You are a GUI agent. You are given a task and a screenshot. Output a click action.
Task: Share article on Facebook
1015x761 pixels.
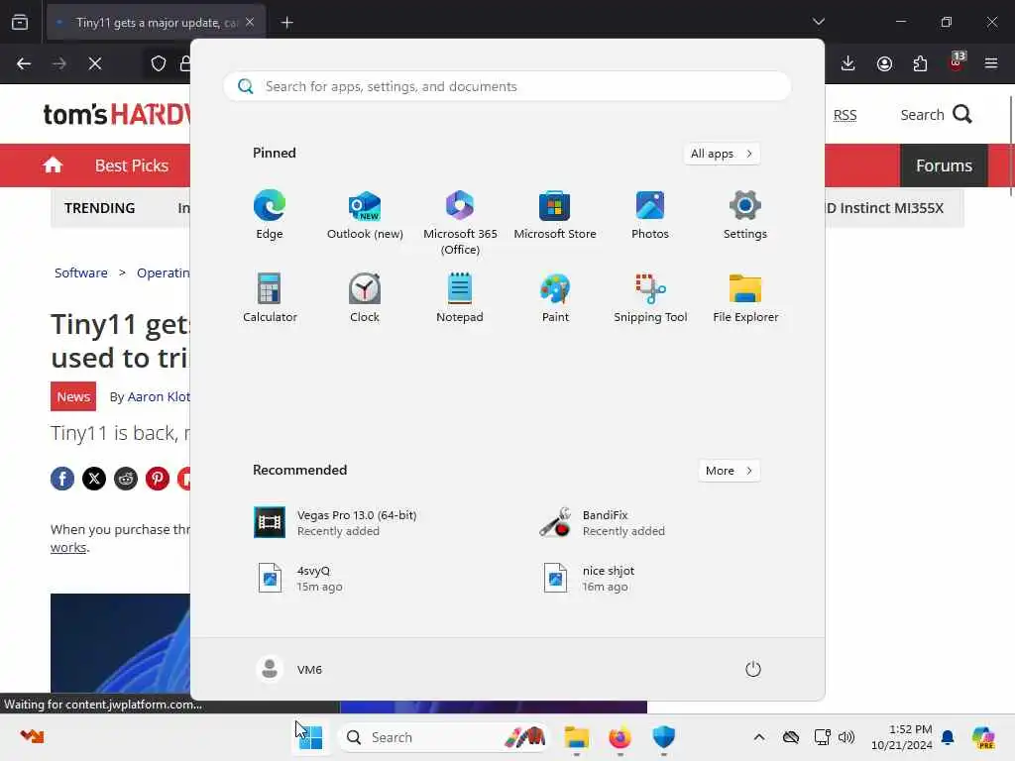pyautogui.click(x=62, y=479)
